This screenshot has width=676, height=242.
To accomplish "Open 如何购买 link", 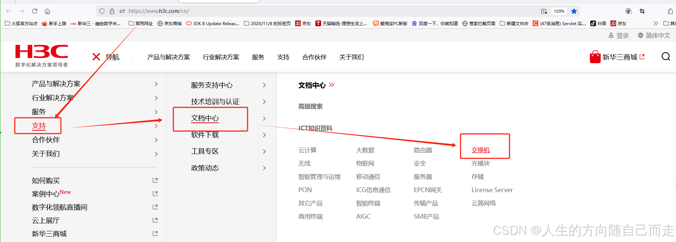I will tap(46, 181).
